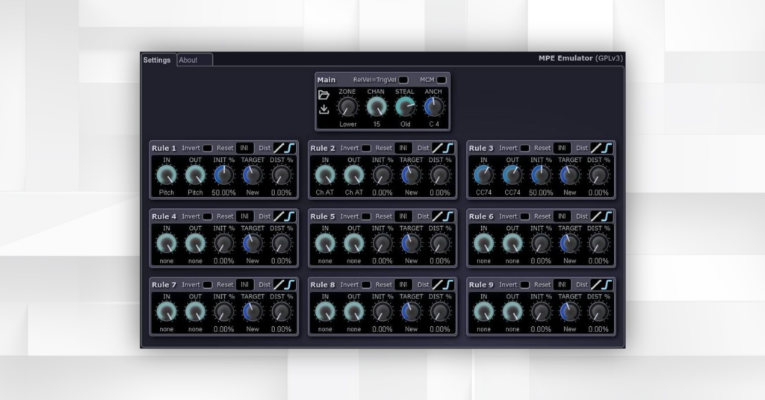Screen dimensions: 765x400
Task: Select S-curve distortion for Rule 6
Action: (x=607, y=216)
